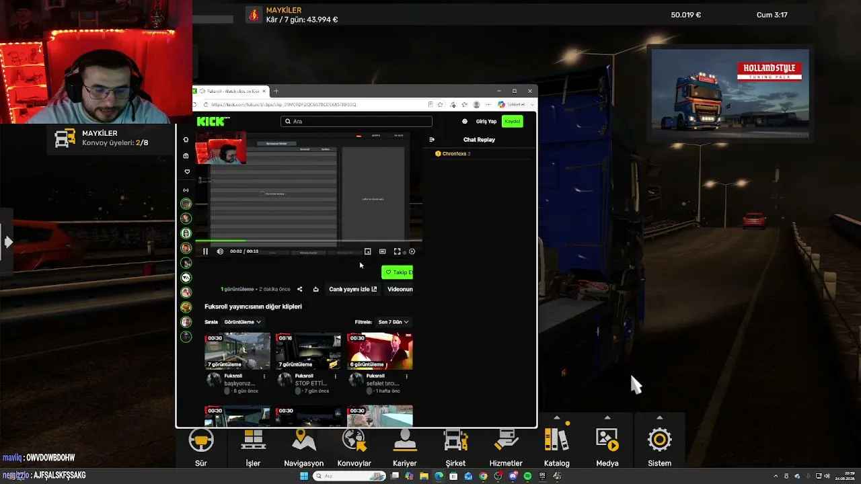Click the green Kaydol signup button
Viewport: 861px width, 484px height.
pos(513,122)
